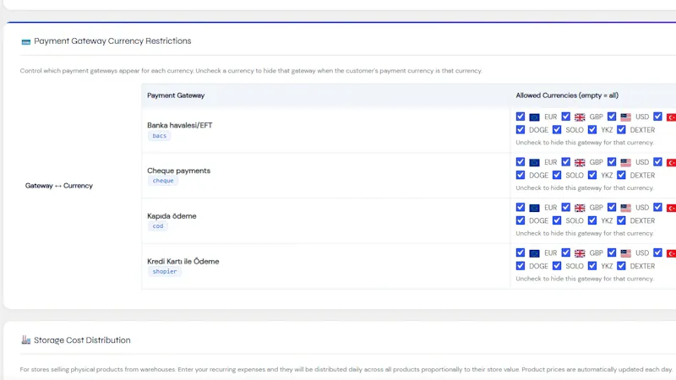Uncheck EUR for Cheque payments gateway
676x380 pixels.
pos(521,161)
